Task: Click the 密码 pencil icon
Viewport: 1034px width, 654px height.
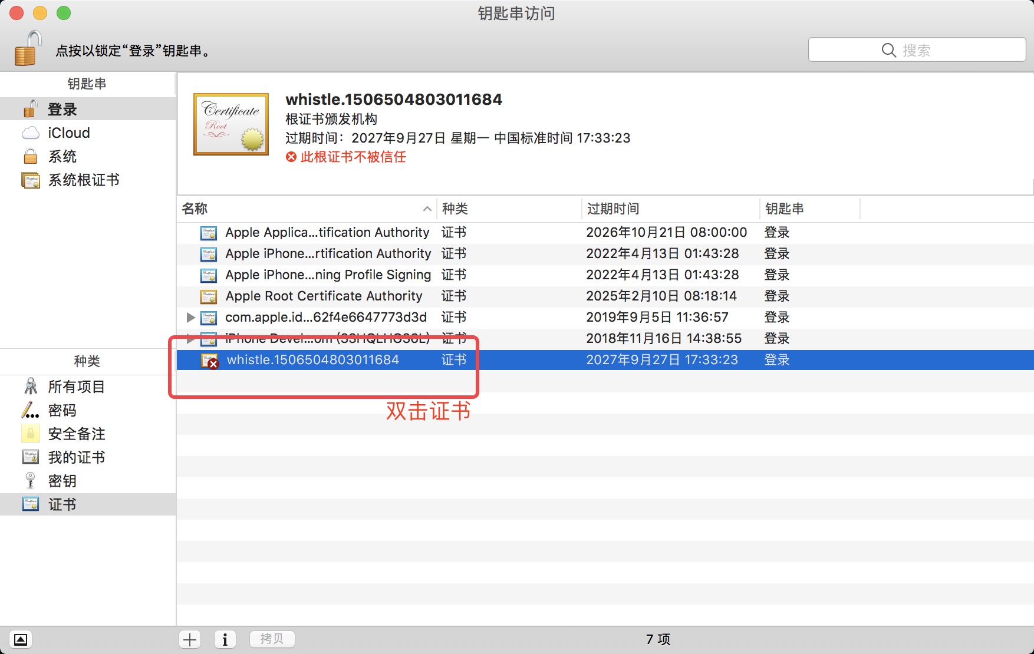Action: click(x=31, y=410)
